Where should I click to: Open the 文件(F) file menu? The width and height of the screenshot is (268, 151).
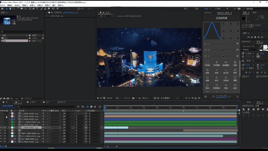click(x=3, y=5)
